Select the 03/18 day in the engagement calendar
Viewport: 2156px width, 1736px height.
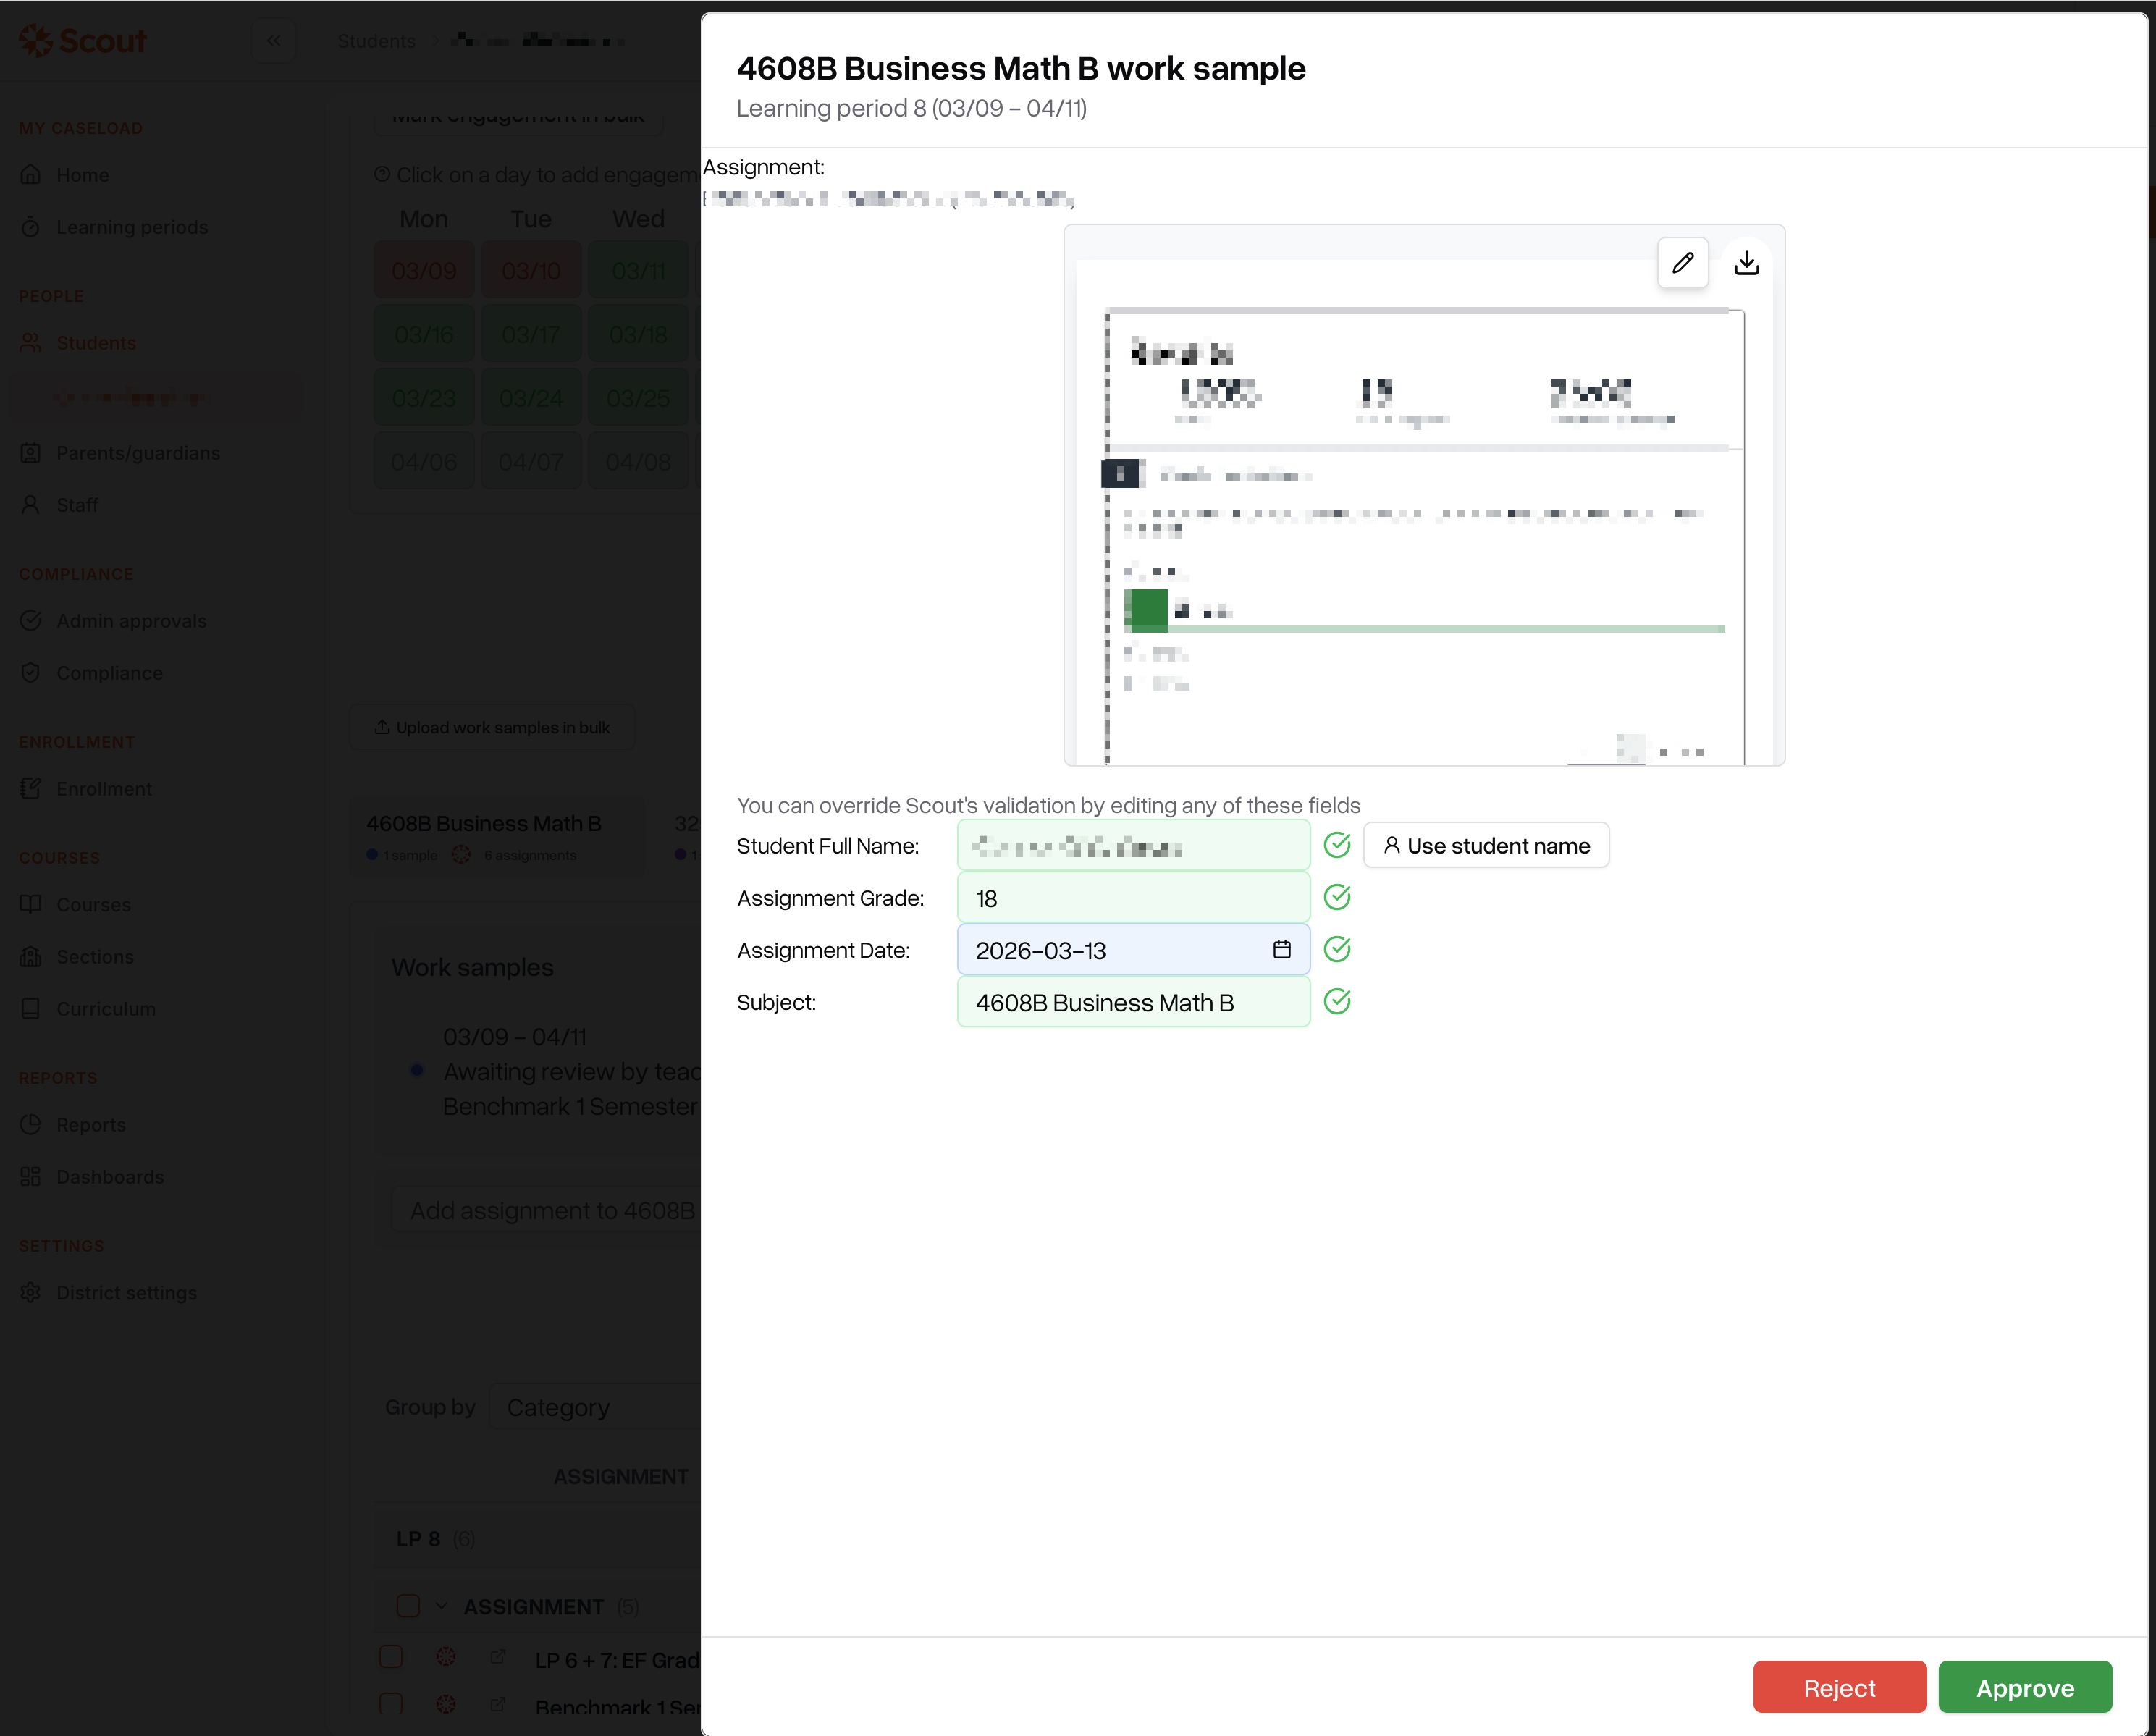(638, 334)
